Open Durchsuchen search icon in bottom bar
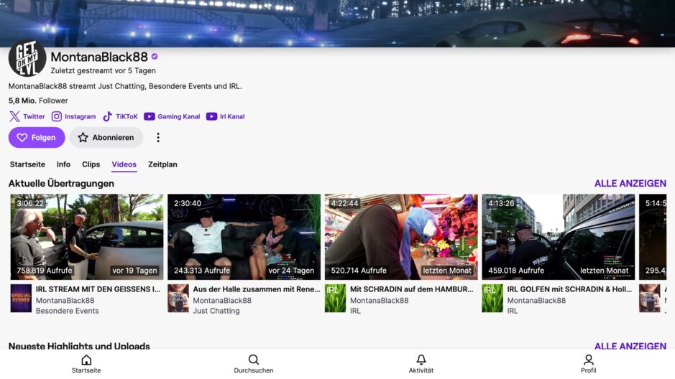The image size is (675, 379). point(254,363)
